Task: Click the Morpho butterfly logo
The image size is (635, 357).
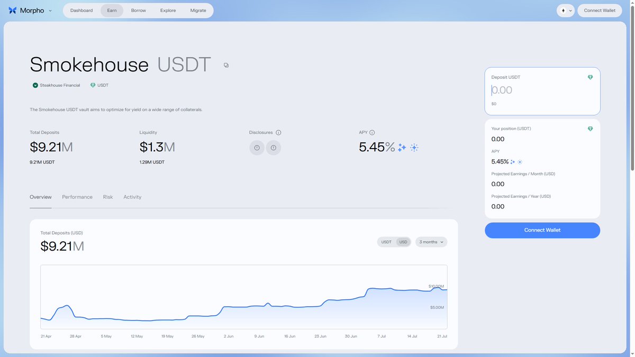Action: point(13,11)
